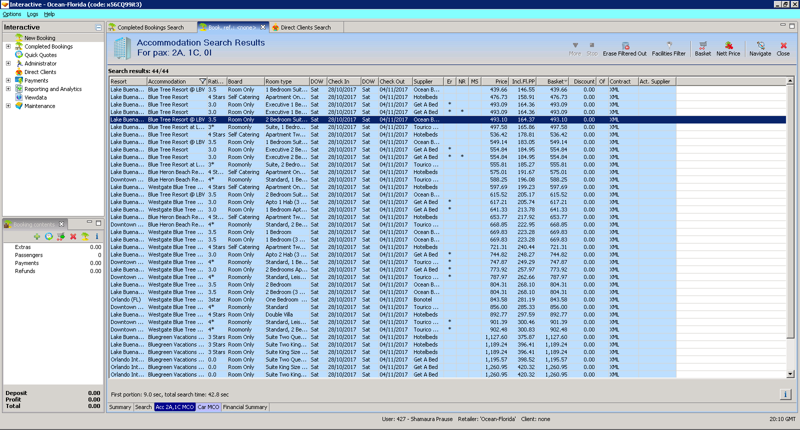Open the Financial Summary bottom tab
The height and width of the screenshot is (430, 800).
[x=245, y=407]
